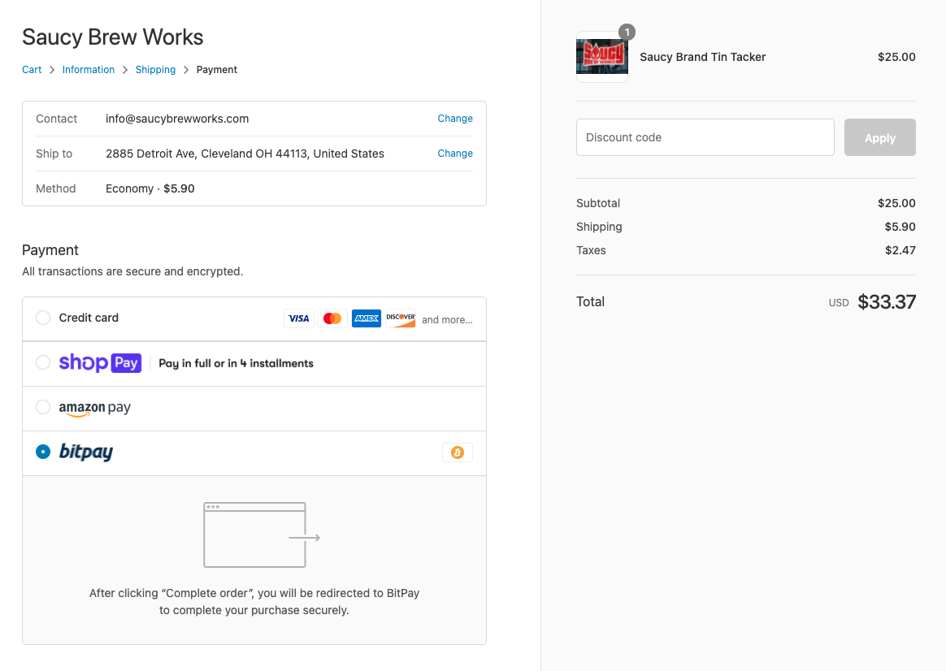The image size is (946, 671).
Task: Click the Economy · $5.90 shipping method
Action: point(150,188)
